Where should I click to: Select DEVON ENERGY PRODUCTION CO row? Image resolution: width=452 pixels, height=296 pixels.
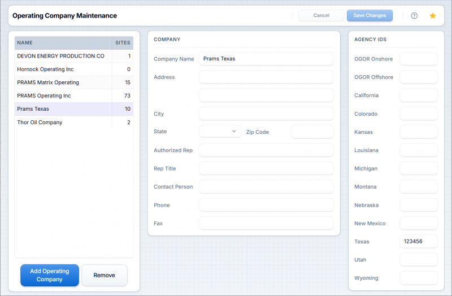[74, 56]
